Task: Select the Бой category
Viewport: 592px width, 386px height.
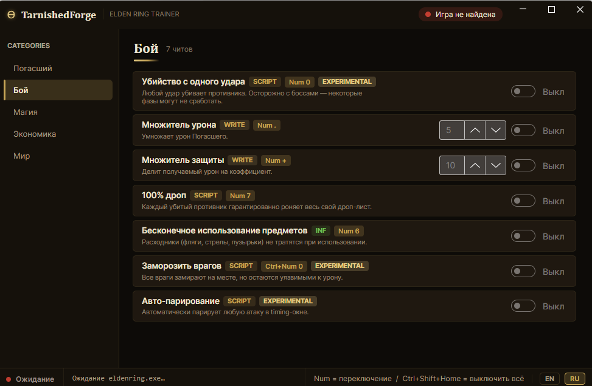Action: [58, 90]
